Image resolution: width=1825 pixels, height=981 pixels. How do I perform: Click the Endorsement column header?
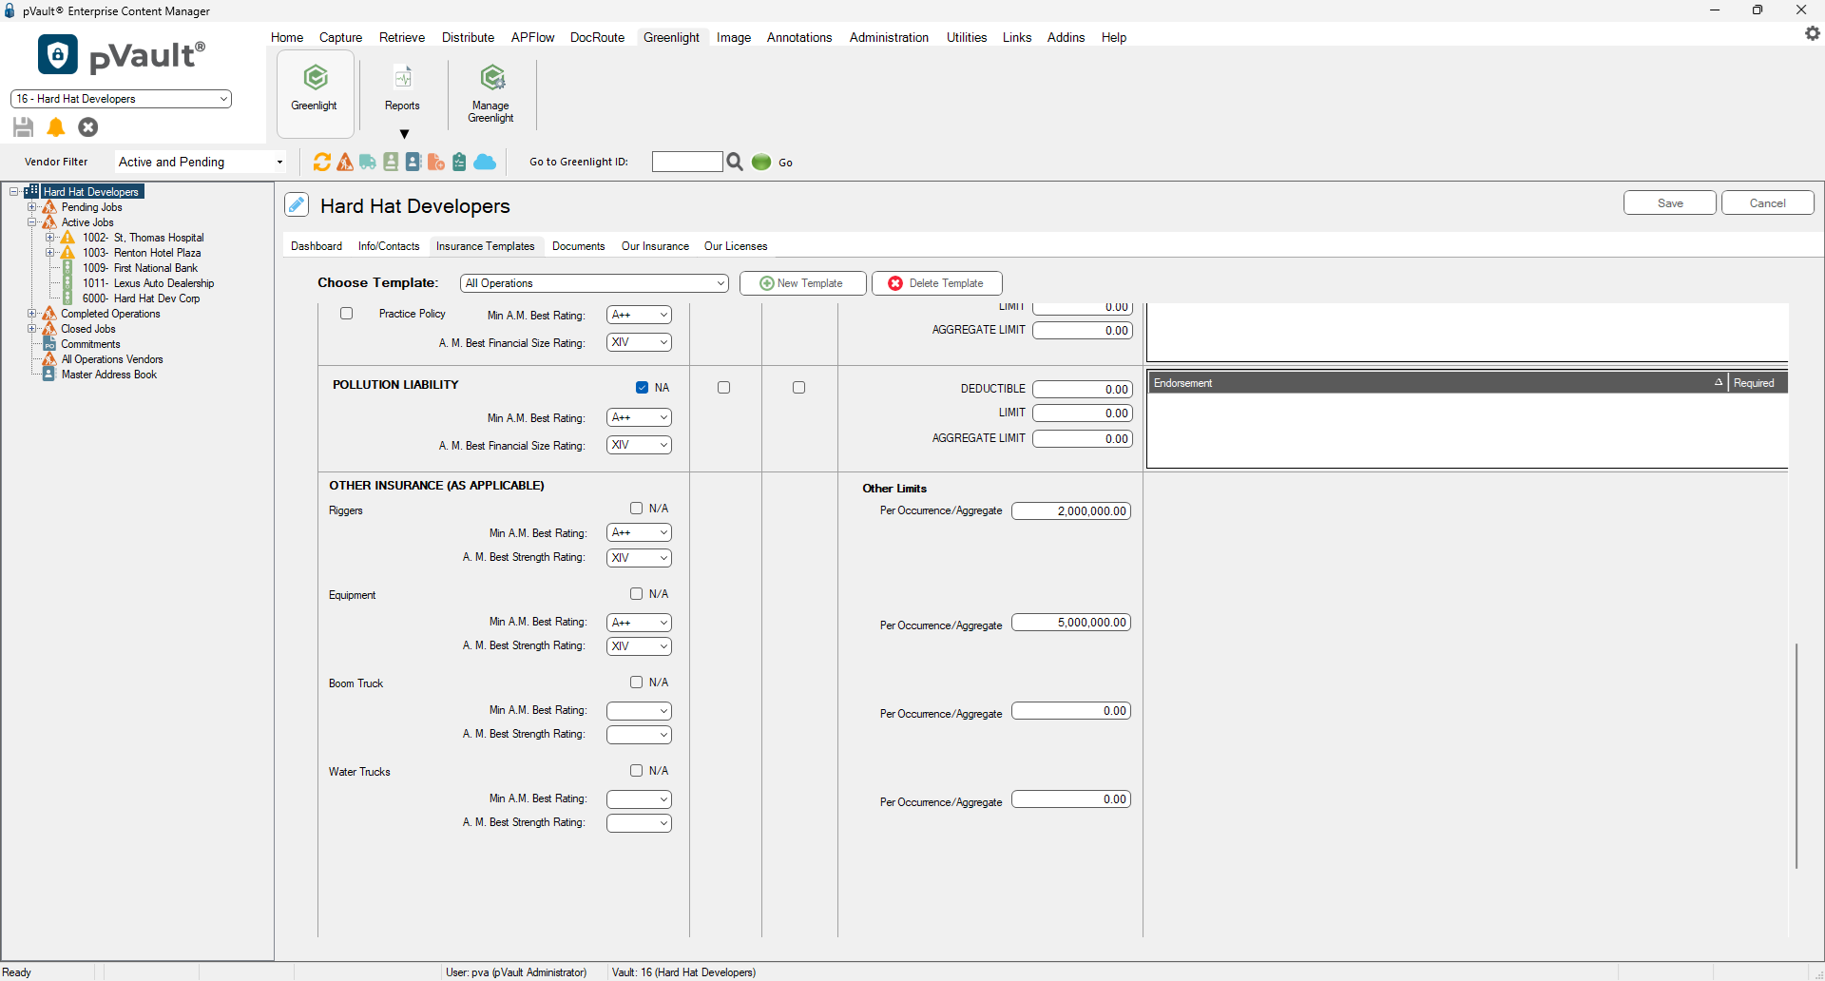point(1437,383)
